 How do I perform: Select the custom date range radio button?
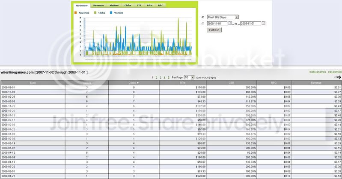[x=203, y=24]
